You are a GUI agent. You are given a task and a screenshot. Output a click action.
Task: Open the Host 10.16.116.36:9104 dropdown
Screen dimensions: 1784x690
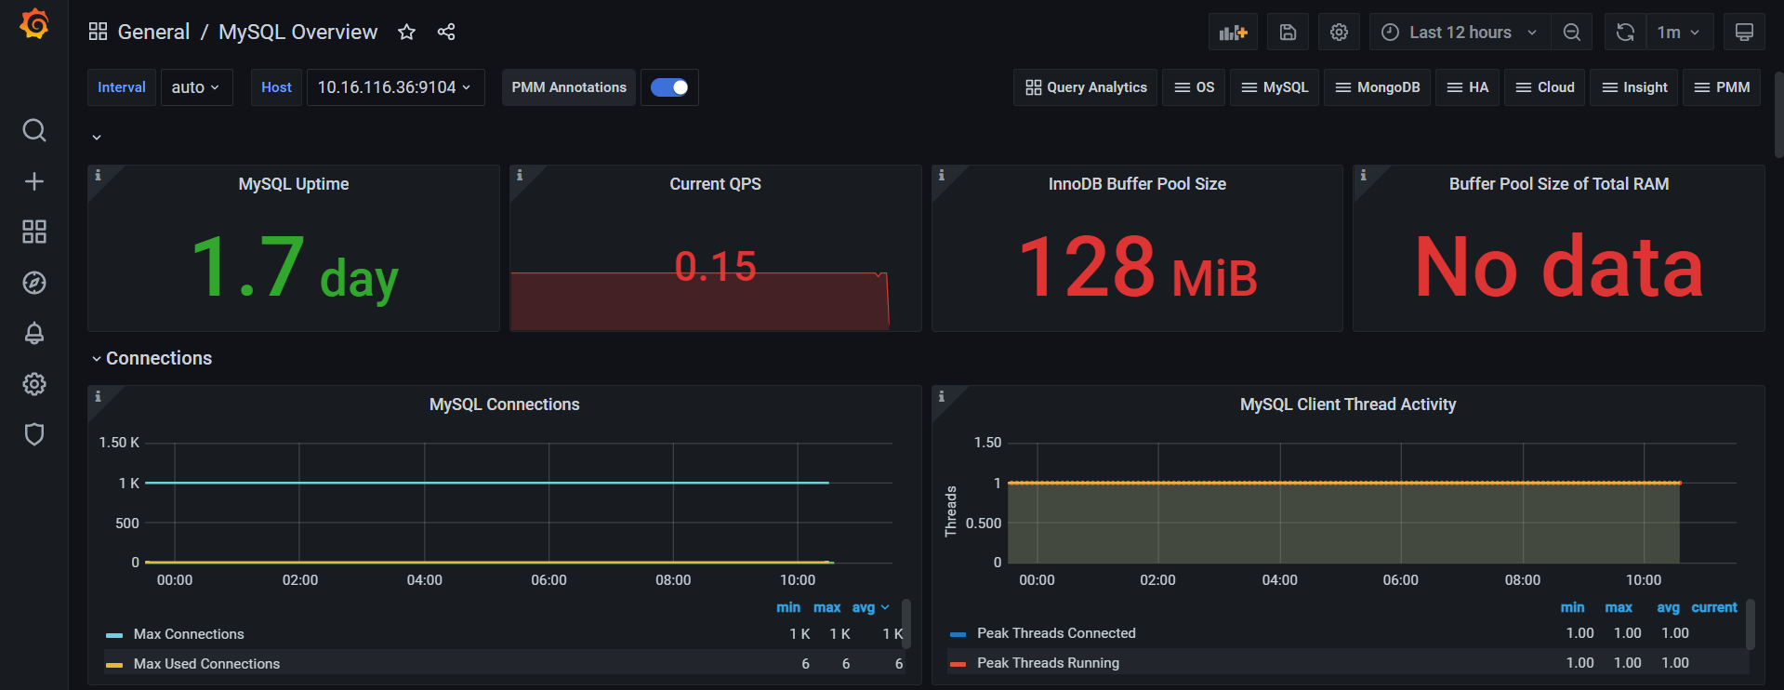tap(395, 87)
